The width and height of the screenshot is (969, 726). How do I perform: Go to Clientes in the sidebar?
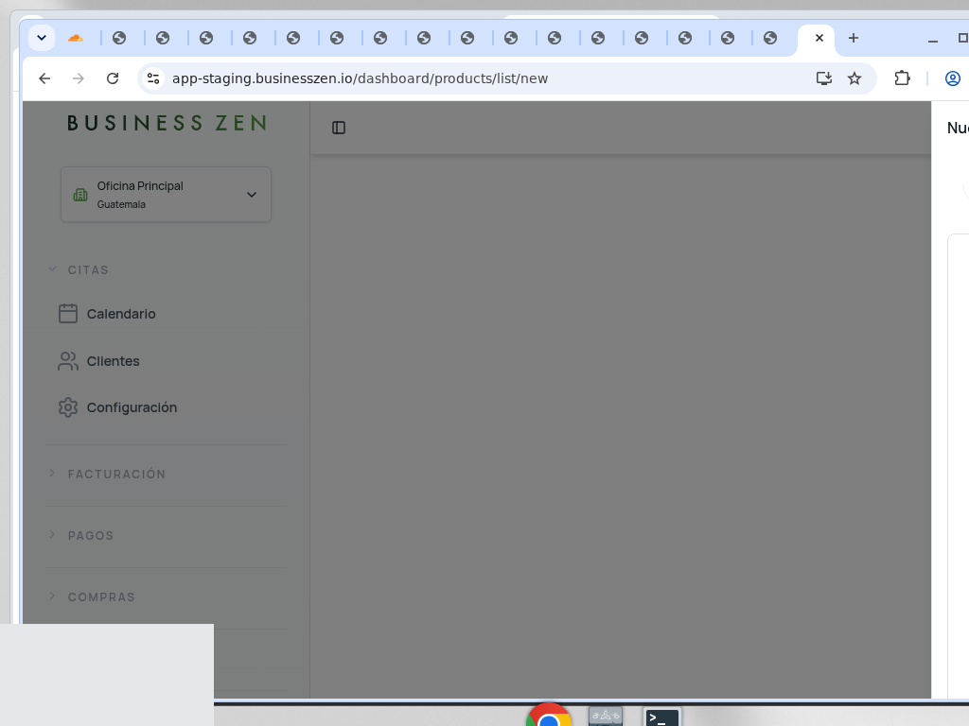point(98,361)
